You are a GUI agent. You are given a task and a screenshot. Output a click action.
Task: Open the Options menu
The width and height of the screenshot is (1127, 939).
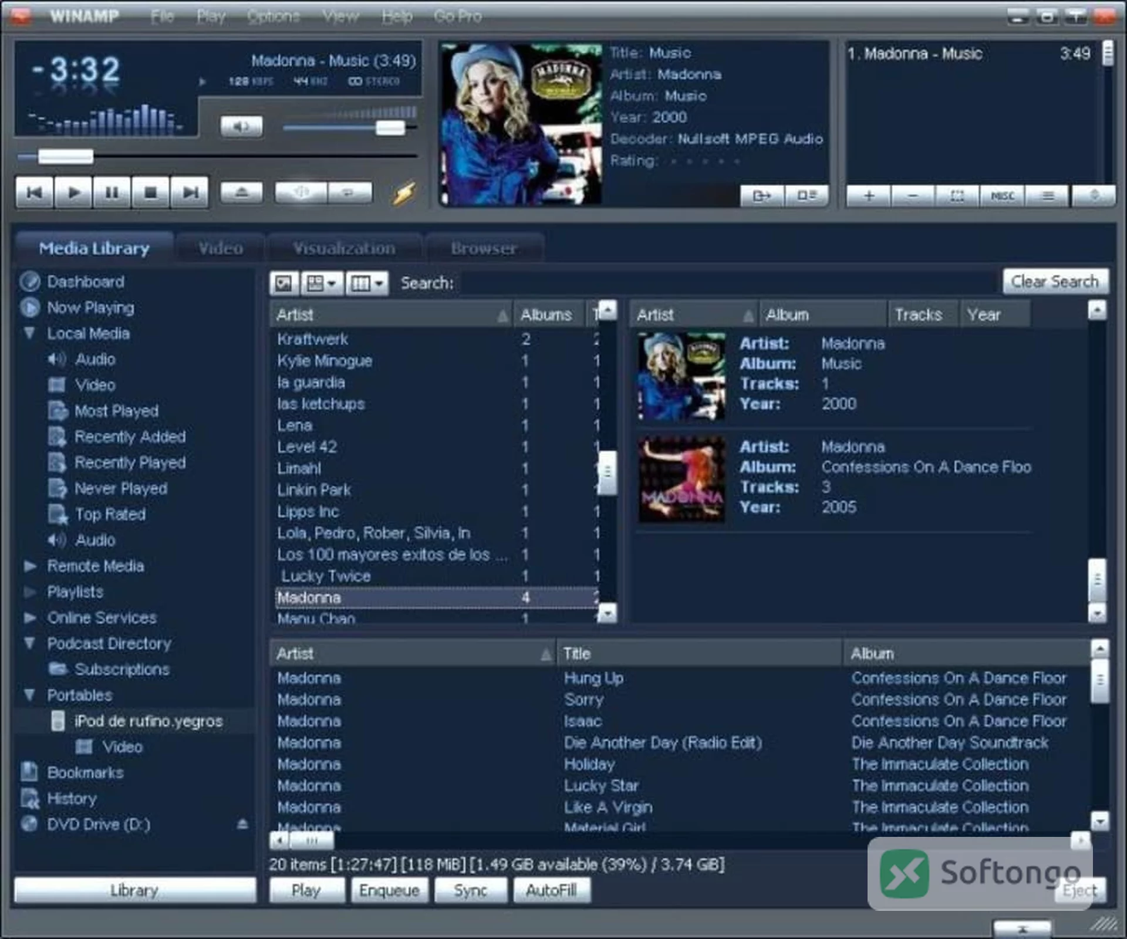[274, 16]
